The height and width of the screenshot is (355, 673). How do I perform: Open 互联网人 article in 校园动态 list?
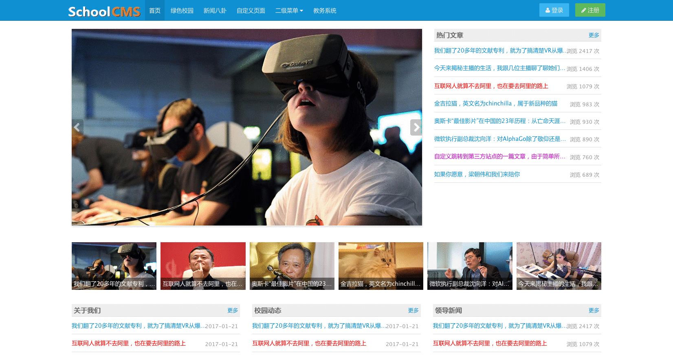coord(309,344)
